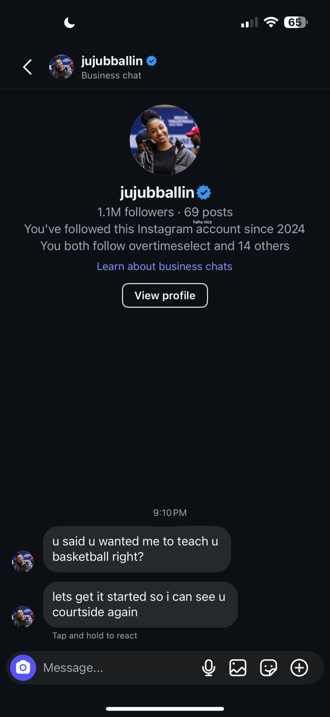
Task: Focus the Message... text field
Action: pos(119,668)
